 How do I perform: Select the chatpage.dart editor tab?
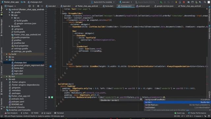126,6
